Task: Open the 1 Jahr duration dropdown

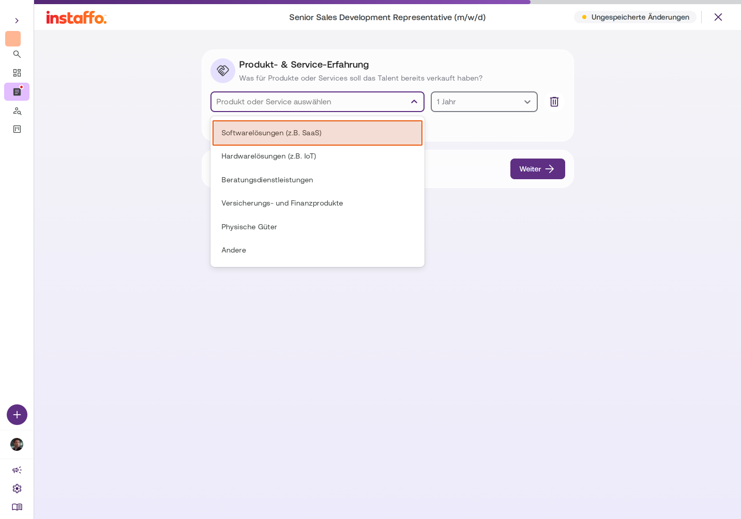Action: [x=484, y=102]
